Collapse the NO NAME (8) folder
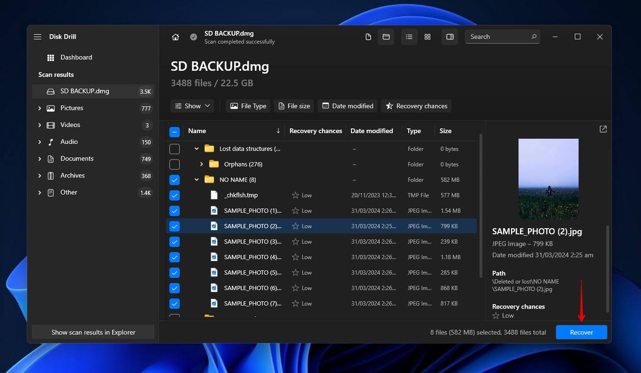This screenshot has height=373, width=641. click(x=197, y=179)
